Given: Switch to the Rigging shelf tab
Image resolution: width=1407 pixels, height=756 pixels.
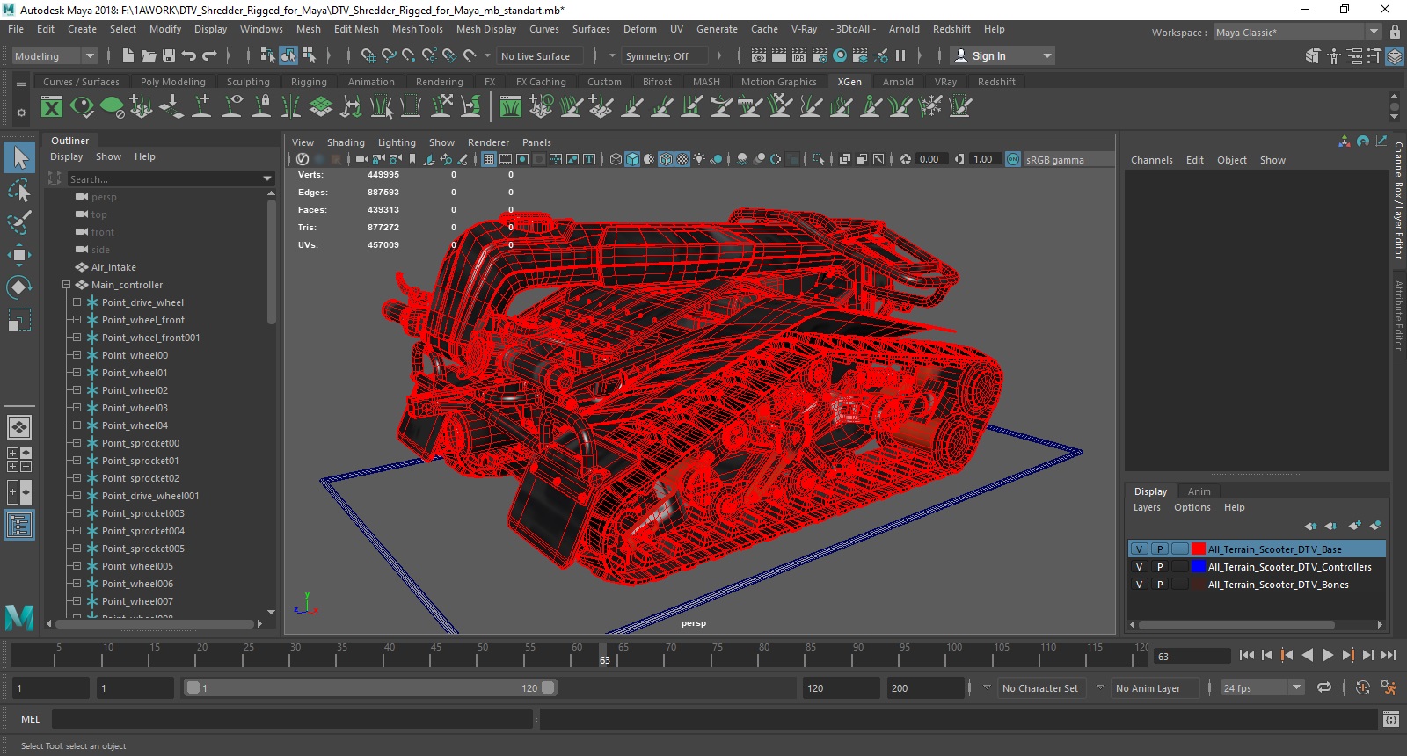Looking at the screenshot, I should click(x=309, y=82).
